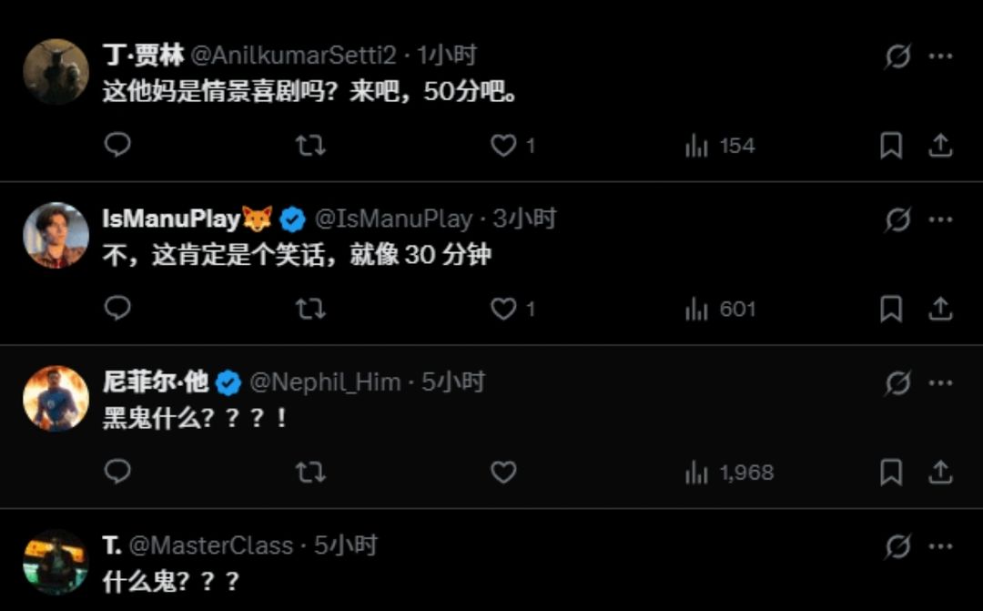The image size is (983, 611).
Task: Bookmark the IsManuPlay tweet
Action: pos(891,310)
